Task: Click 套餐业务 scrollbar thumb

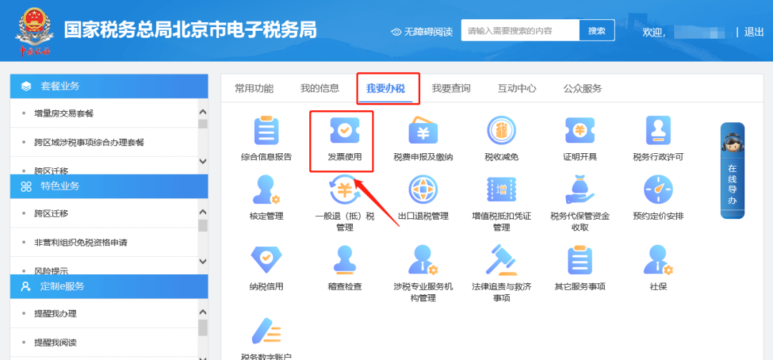Action: (x=203, y=124)
